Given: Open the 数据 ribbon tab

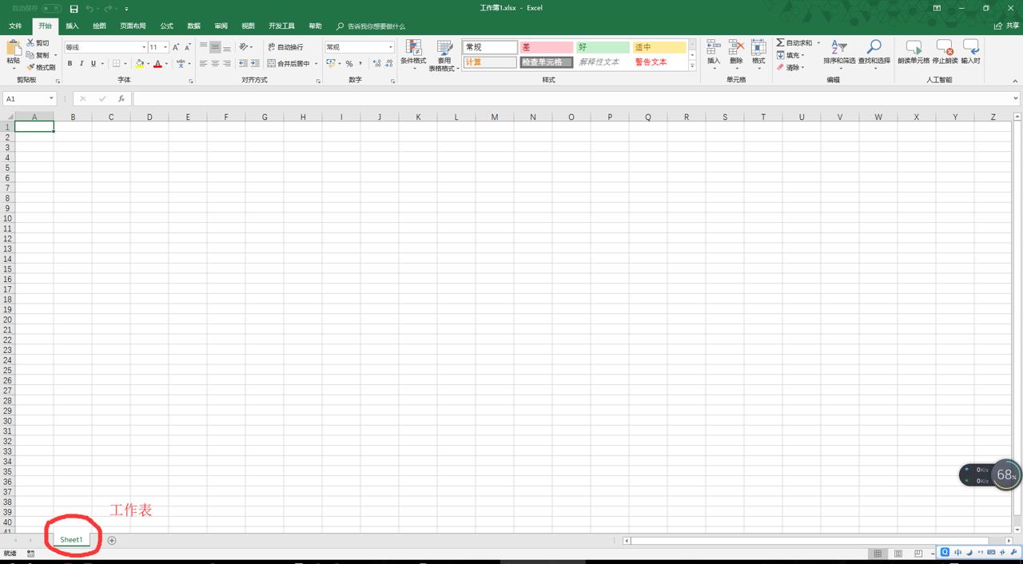Looking at the screenshot, I should coord(193,25).
